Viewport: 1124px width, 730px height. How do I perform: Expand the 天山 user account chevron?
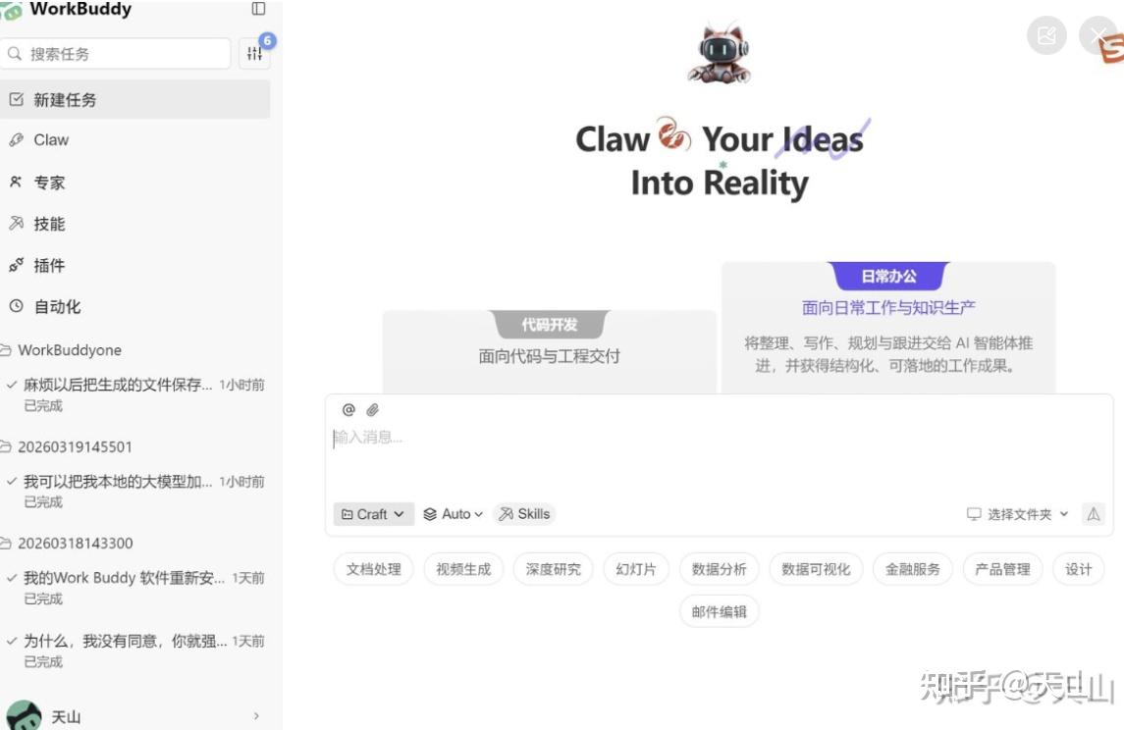(256, 716)
